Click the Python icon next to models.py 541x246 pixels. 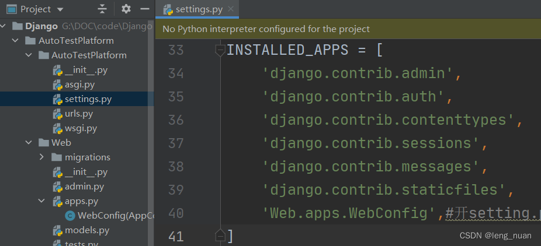[x=58, y=230]
